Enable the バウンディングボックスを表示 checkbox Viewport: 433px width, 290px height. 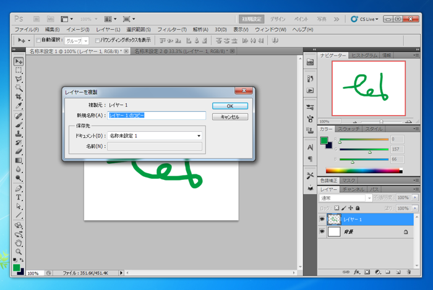pyautogui.click(x=97, y=41)
